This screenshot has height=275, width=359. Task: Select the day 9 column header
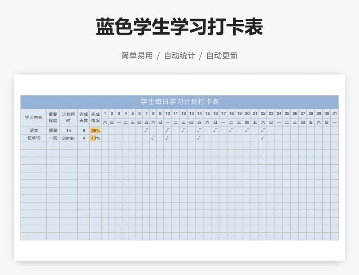160,113
